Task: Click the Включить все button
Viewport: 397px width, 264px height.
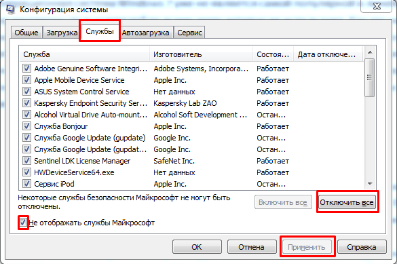Action: [x=283, y=202]
